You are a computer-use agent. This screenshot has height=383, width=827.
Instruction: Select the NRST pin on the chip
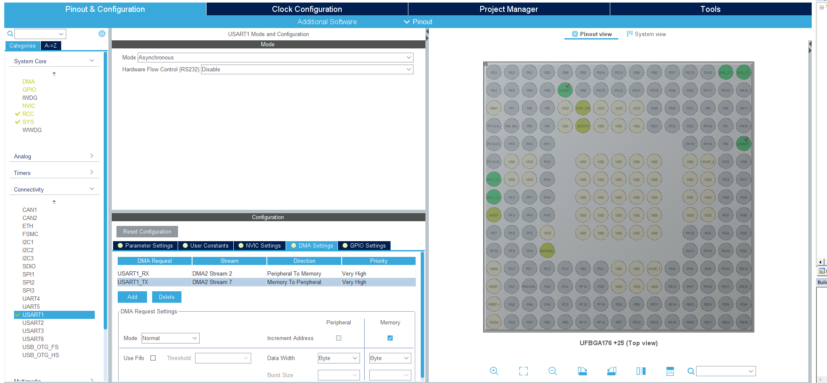pyautogui.click(x=494, y=215)
